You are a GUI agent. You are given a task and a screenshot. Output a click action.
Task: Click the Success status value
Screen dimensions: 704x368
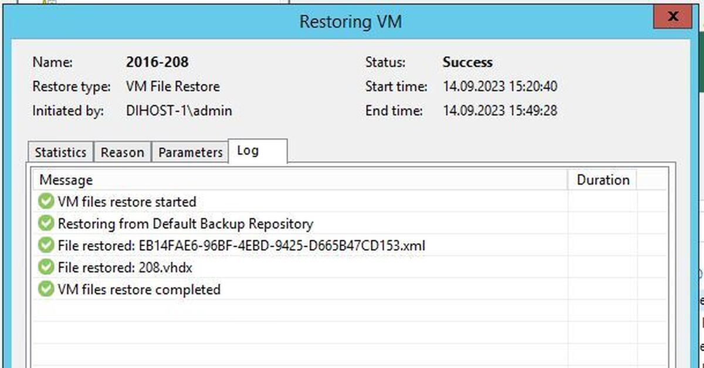point(468,62)
